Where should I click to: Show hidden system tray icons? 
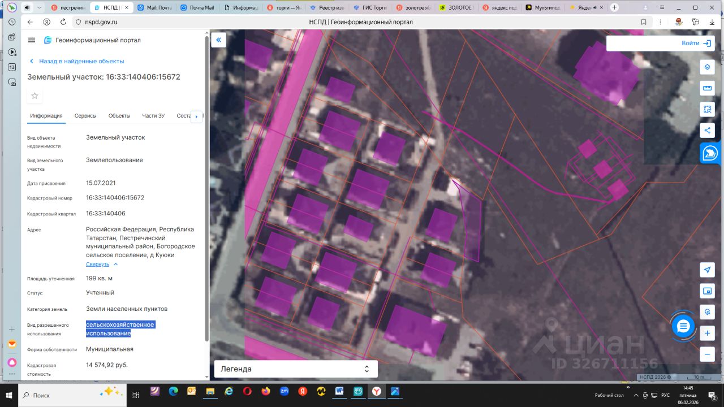tap(637, 395)
